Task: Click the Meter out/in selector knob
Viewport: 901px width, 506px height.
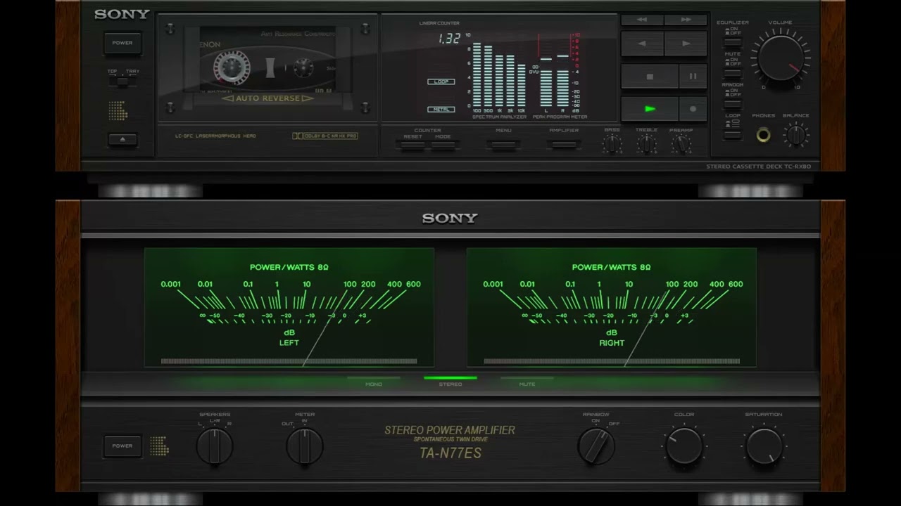Action: pos(305,446)
